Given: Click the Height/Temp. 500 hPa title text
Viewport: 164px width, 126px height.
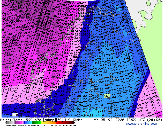Looking at the screenshot, I should pos(21,120).
